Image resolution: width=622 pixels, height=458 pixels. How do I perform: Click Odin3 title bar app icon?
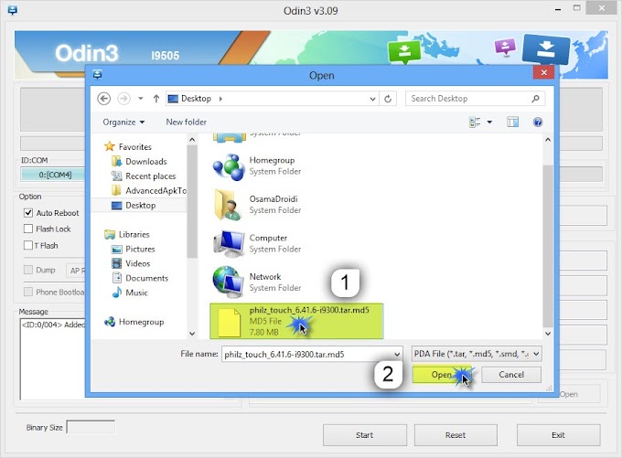tap(12, 10)
